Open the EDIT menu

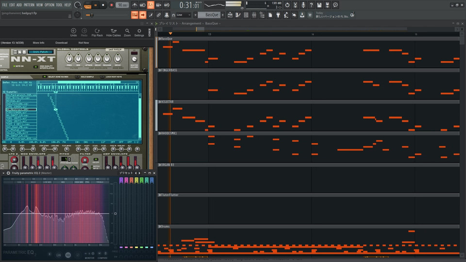(12, 5)
